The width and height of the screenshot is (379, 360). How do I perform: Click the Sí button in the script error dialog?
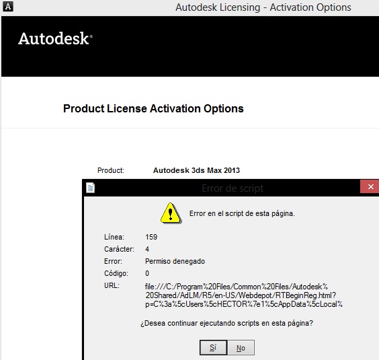pos(213,348)
